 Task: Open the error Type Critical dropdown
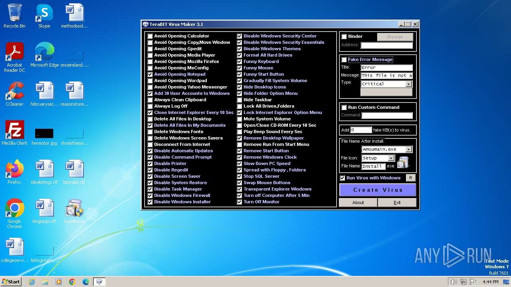coord(408,84)
